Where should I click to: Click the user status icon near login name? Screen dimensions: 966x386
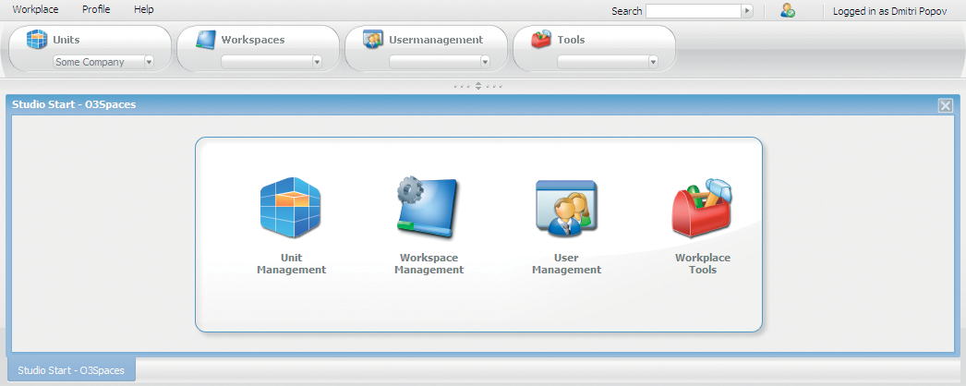[788, 10]
